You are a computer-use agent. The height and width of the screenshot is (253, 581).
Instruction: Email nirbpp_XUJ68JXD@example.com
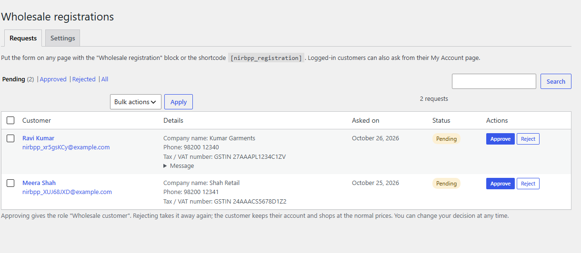click(x=67, y=192)
